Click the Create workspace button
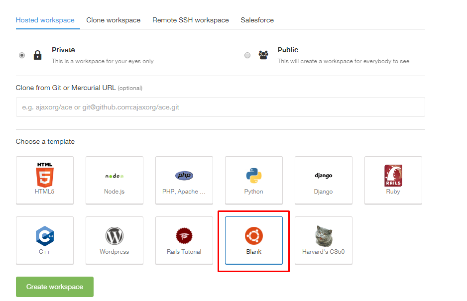467x301 pixels. click(55, 287)
